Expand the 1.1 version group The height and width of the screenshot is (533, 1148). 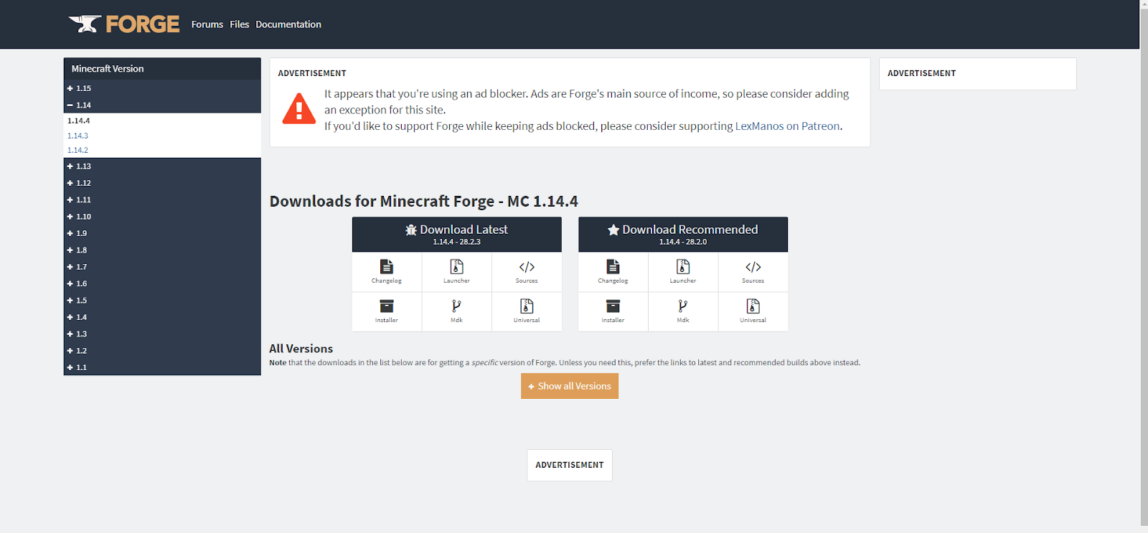(x=162, y=367)
